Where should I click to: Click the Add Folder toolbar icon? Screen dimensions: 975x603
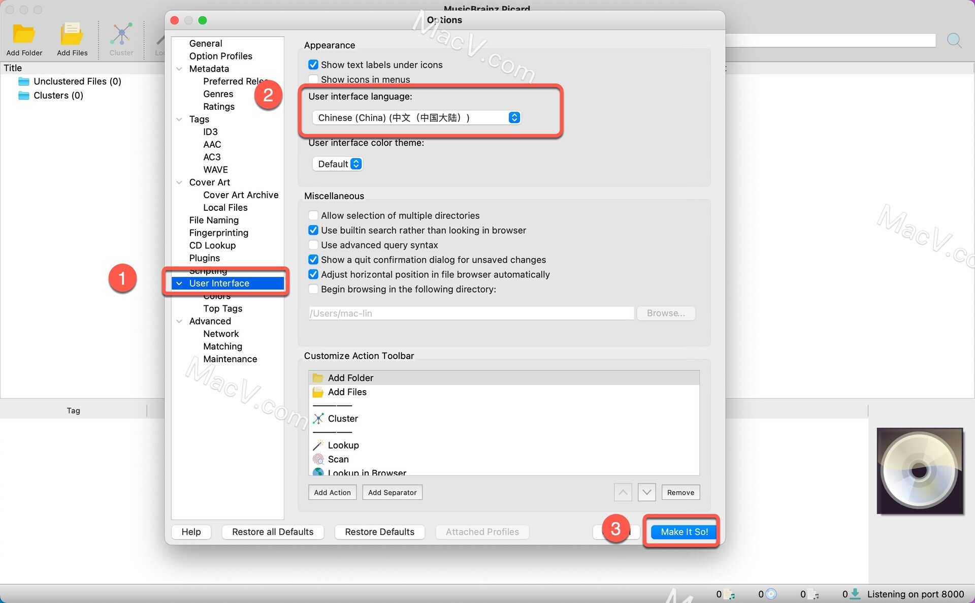24,35
